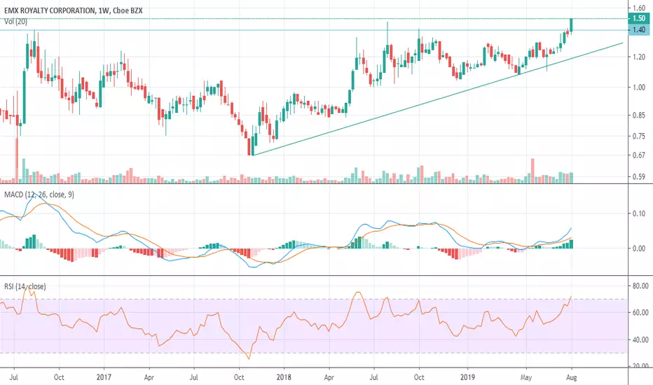The height and width of the screenshot is (385, 653).
Task: Click the May label on time axis
Action: point(526,377)
